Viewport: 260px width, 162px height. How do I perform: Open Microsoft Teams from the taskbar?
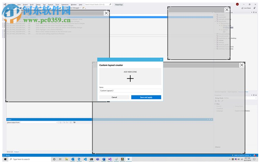pyautogui.click(x=97, y=159)
